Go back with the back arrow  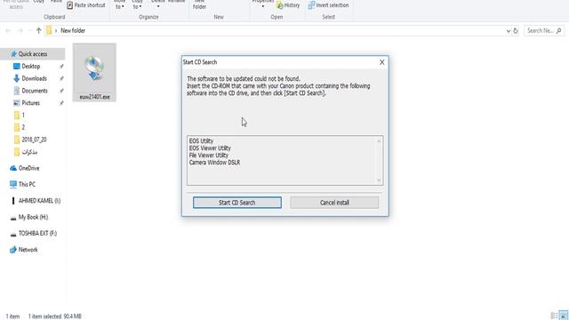pos(8,31)
